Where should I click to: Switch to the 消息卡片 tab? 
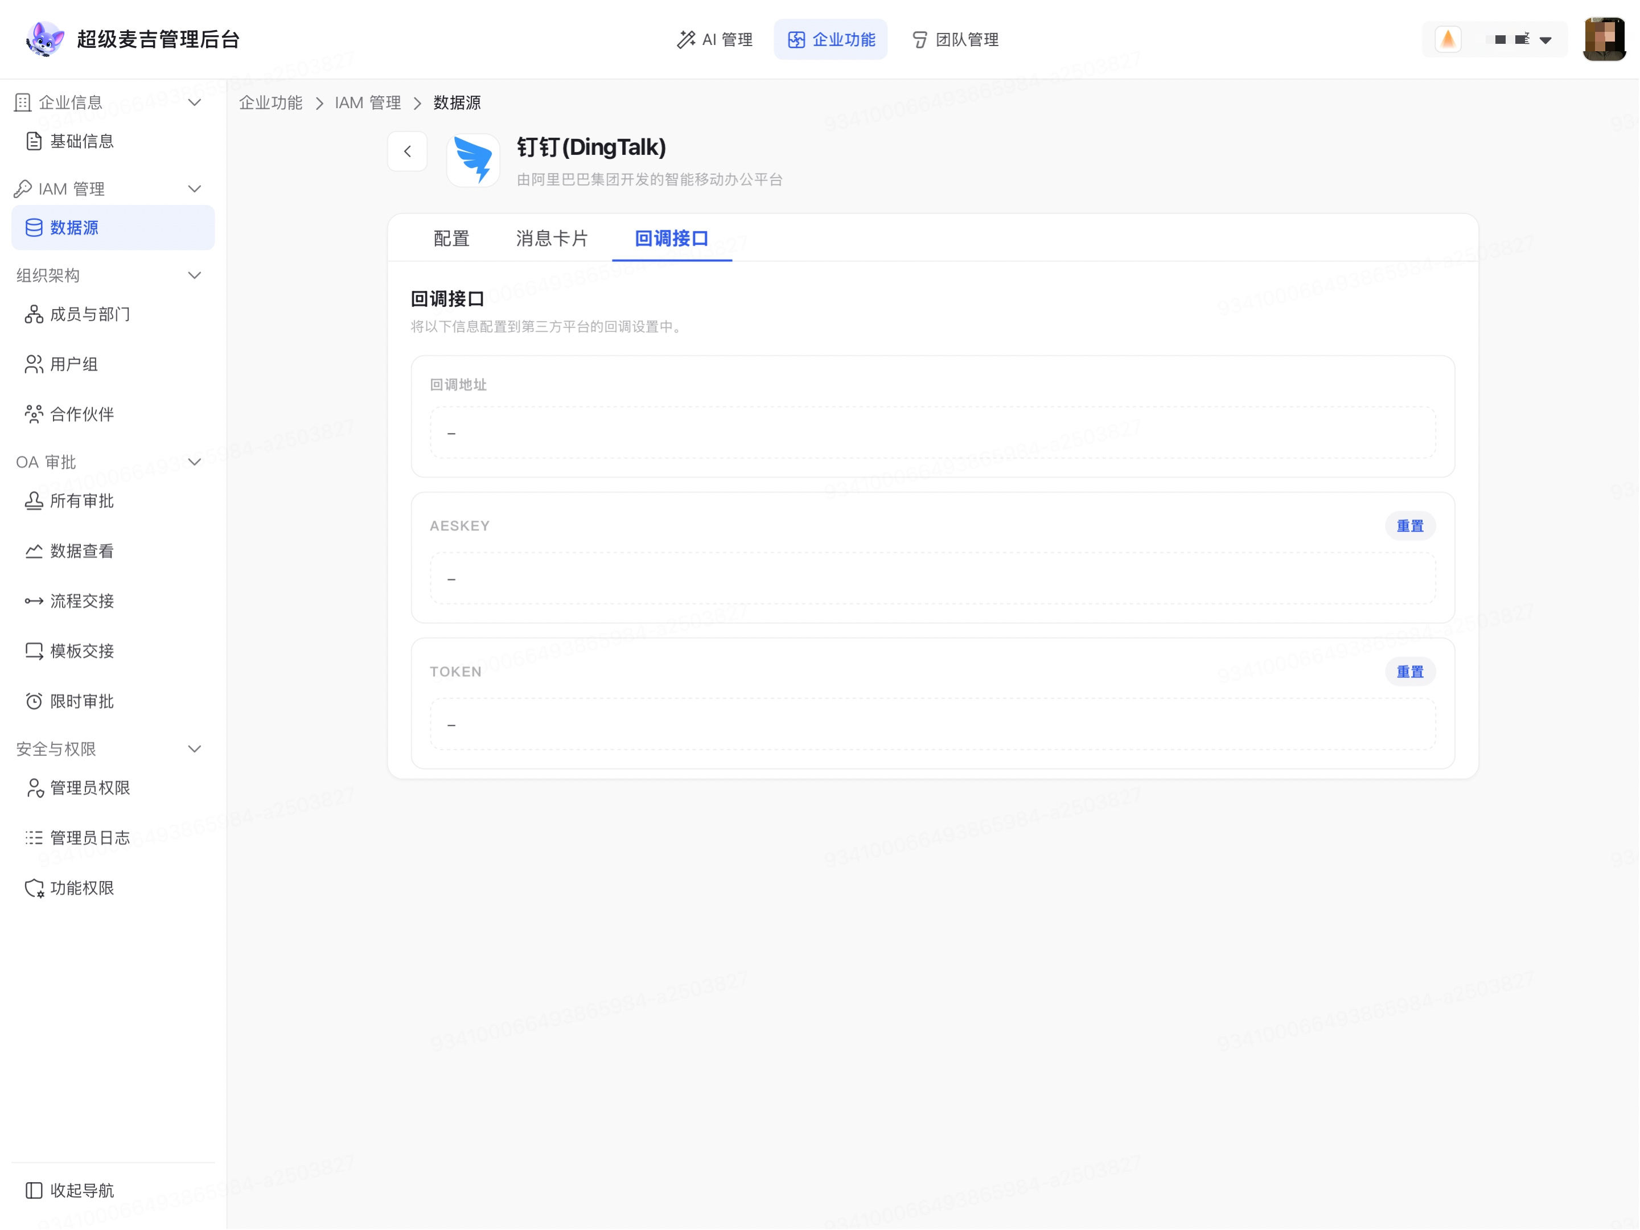pyautogui.click(x=552, y=238)
